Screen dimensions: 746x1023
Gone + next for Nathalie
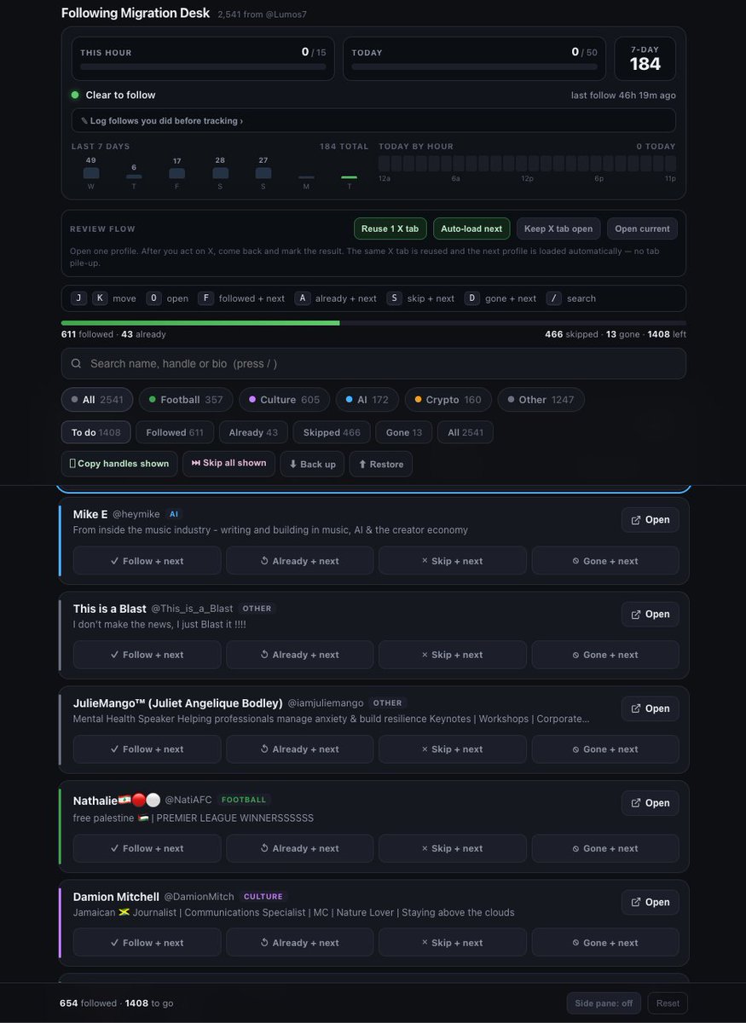[605, 848]
